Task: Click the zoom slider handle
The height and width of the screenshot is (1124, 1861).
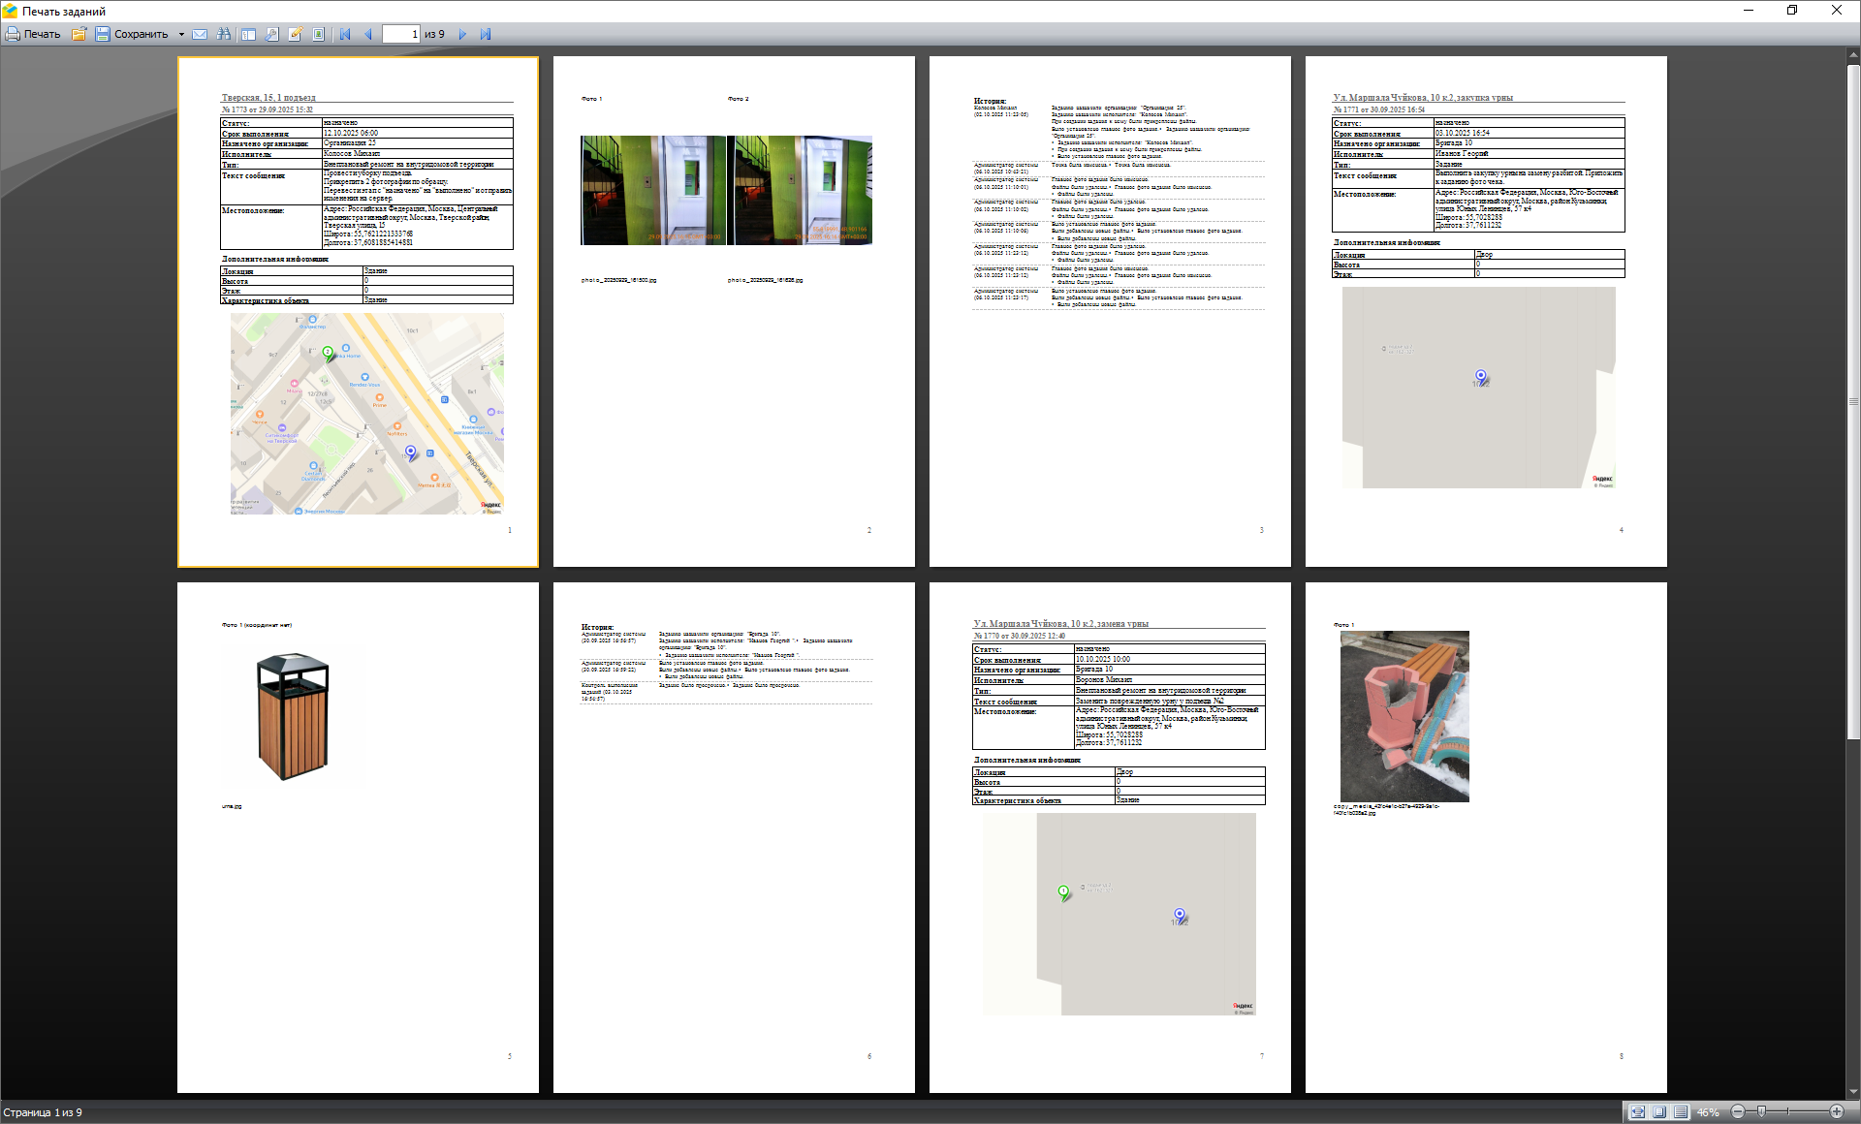Action: click(x=1761, y=1111)
